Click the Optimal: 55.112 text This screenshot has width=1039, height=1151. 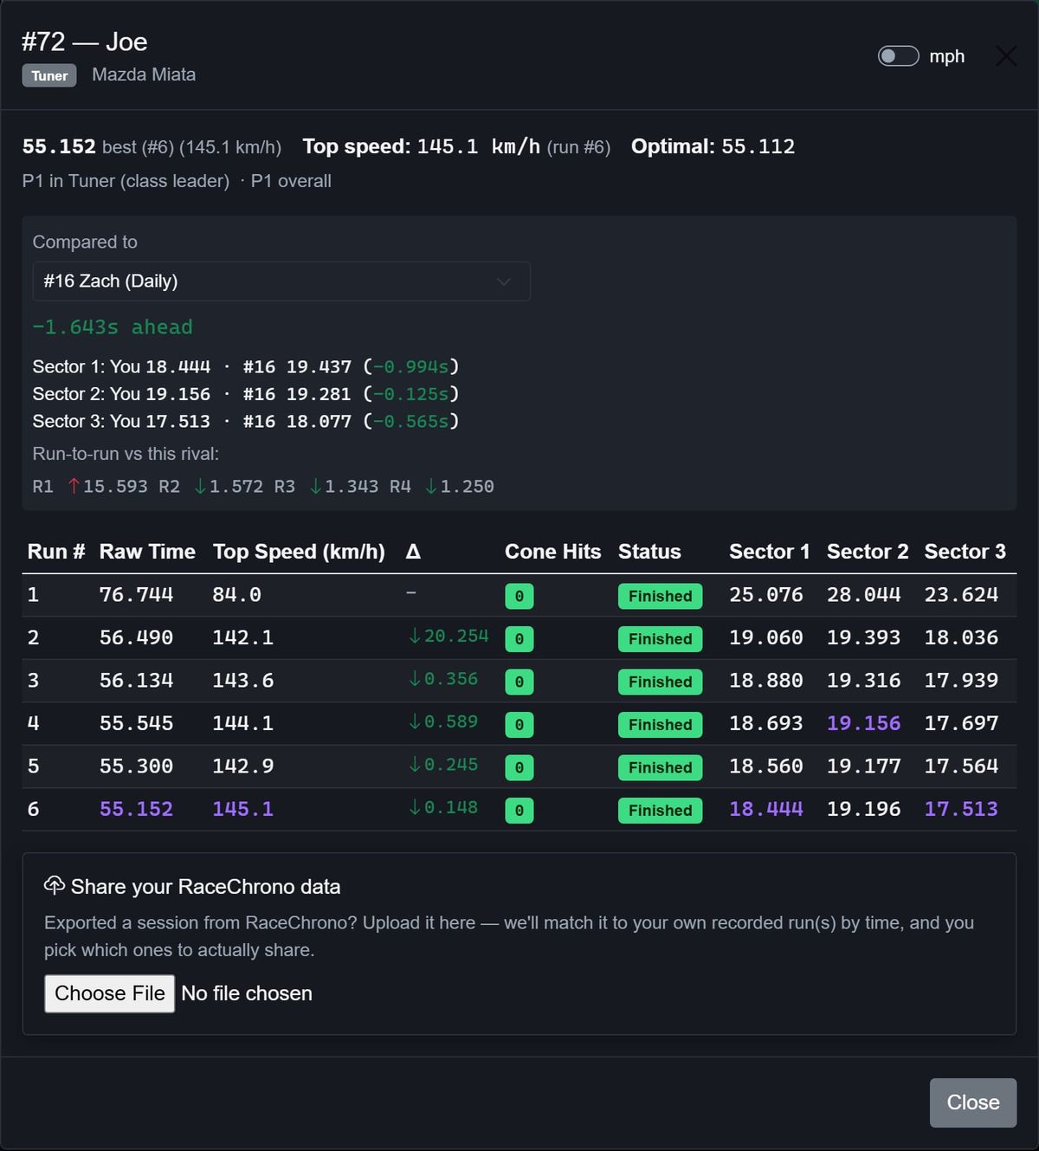click(x=713, y=146)
